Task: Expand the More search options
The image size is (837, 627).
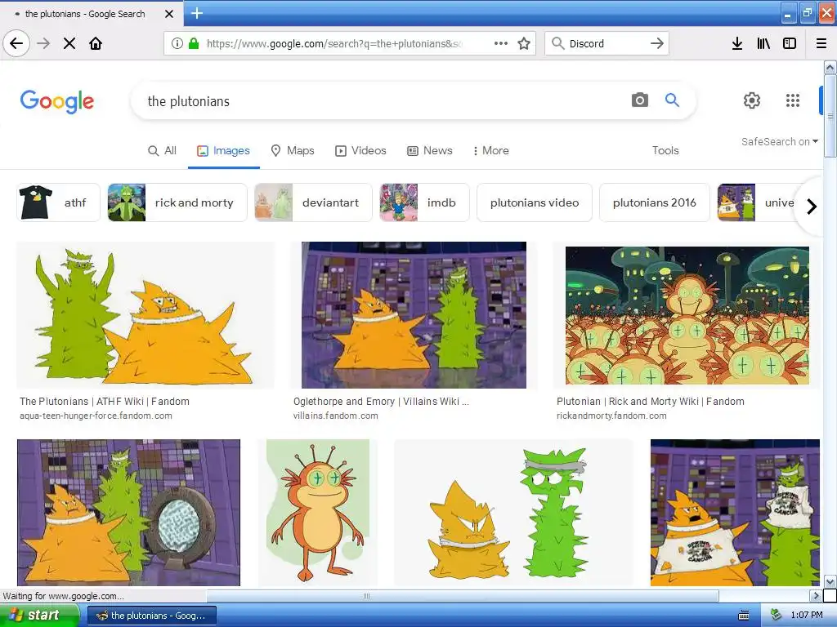Action: pos(491,151)
